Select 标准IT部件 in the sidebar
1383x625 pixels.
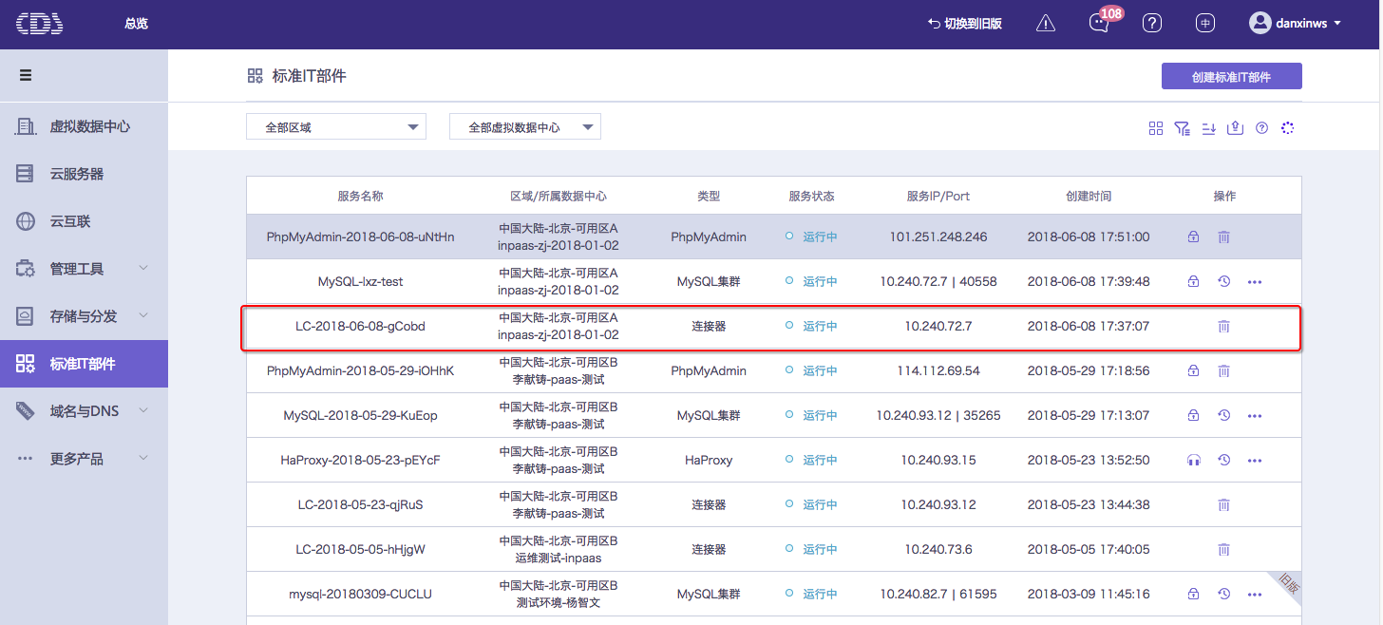pos(84,364)
